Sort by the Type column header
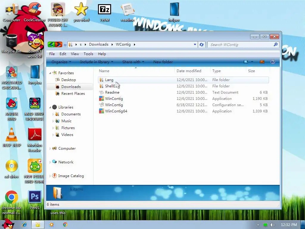 (x=228, y=71)
